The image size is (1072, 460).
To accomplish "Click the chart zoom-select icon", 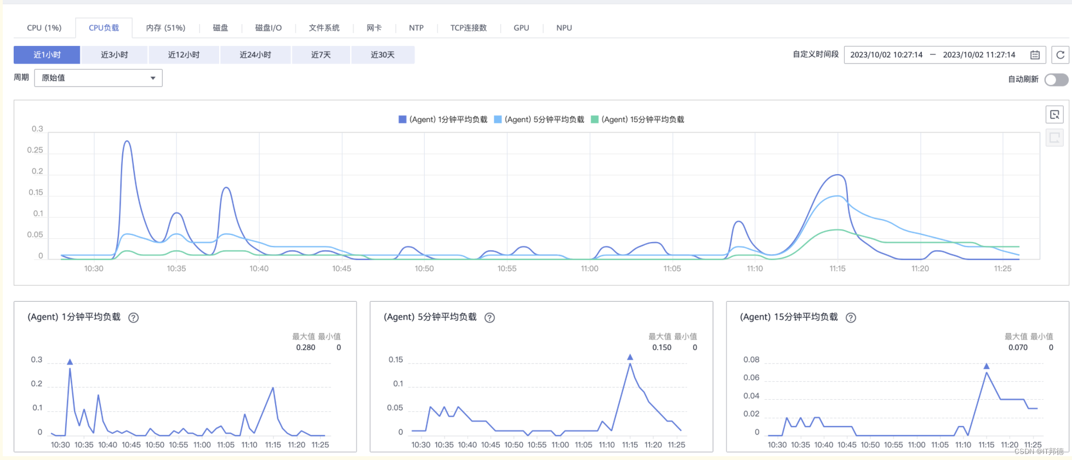I will click(1054, 114).
